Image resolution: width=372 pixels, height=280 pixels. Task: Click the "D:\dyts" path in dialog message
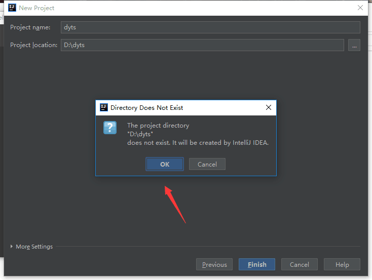(x=140, y=134)
